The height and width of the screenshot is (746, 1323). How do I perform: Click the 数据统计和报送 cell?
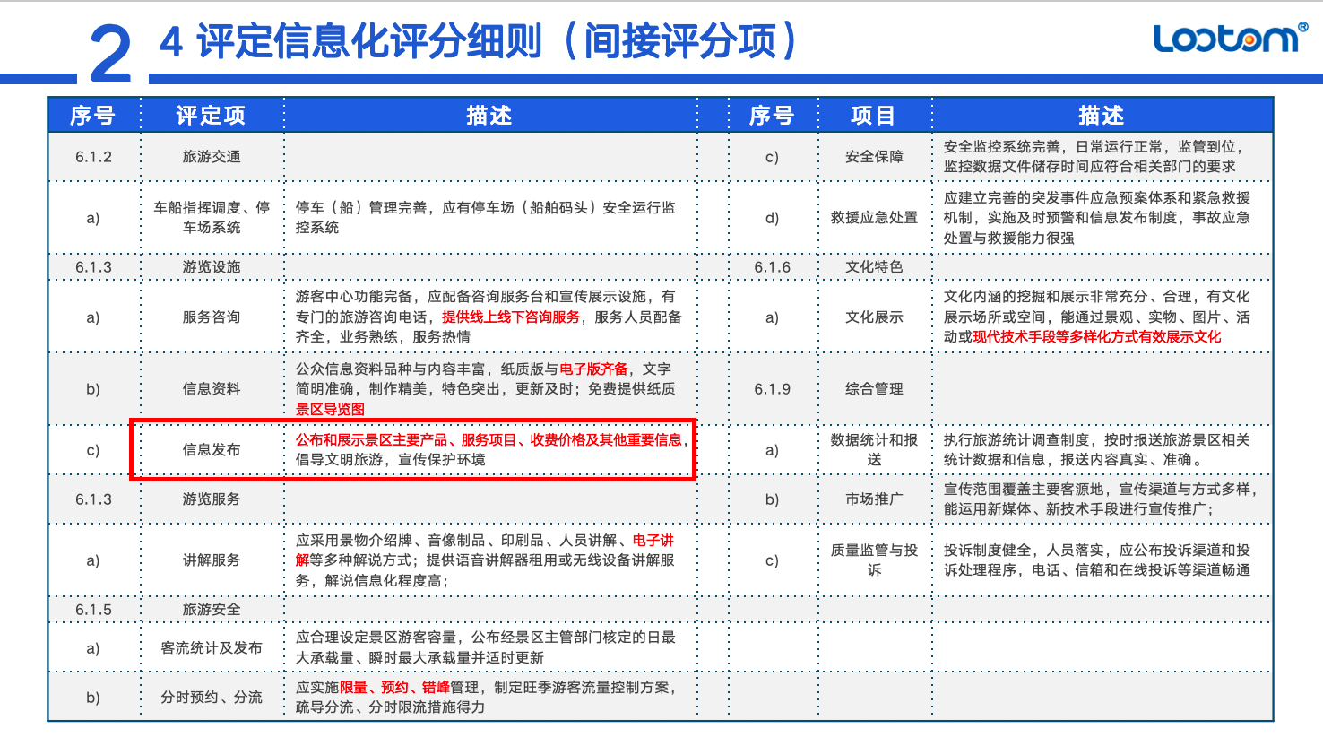click(x=874, y=450)
